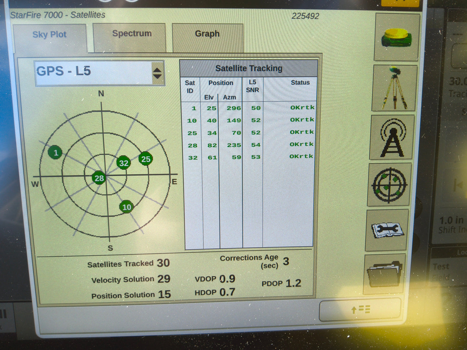Select satellite 10 on the sky plot
467x350 pixels.
(126, 207)
